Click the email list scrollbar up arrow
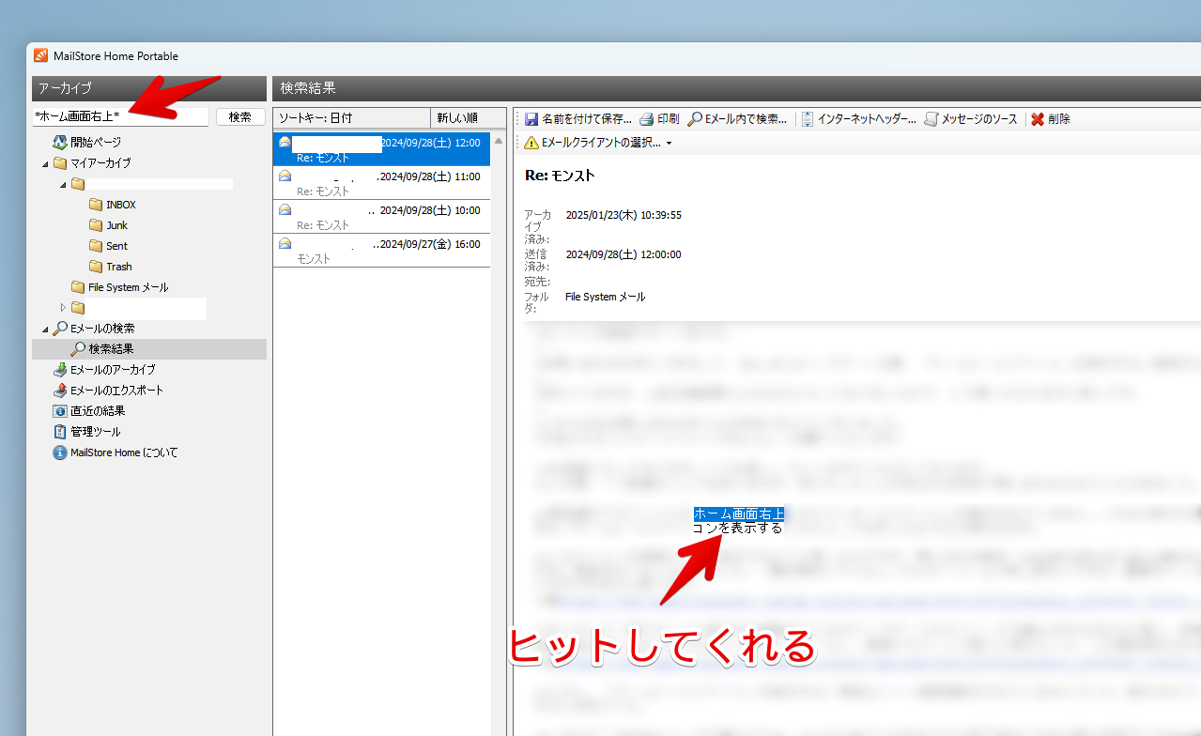The width and height of the screenshot is (1201, 736). 499,142
